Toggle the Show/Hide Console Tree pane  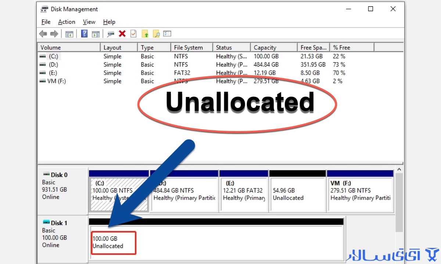click(69, 33)
